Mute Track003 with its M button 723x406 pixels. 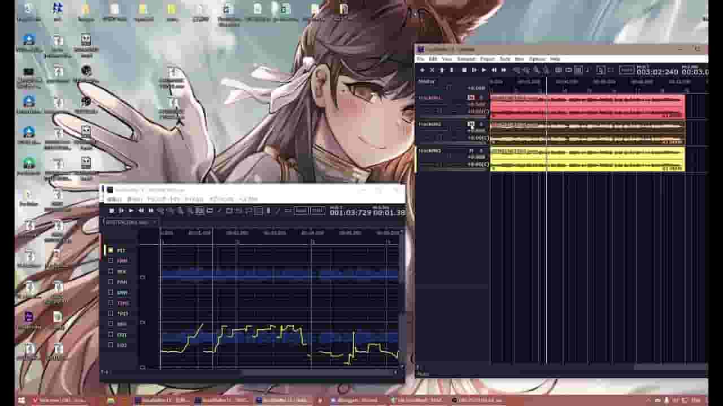click(x=471, y=151)
